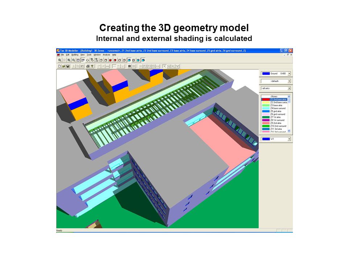Toggle the last cyan cube display button
This screenshot has height=261, width=348.
click(143, 60)
